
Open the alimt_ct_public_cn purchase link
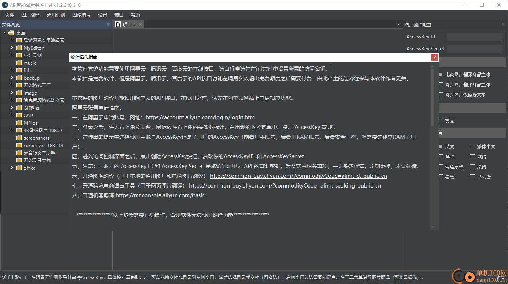(x=299, y=176)
